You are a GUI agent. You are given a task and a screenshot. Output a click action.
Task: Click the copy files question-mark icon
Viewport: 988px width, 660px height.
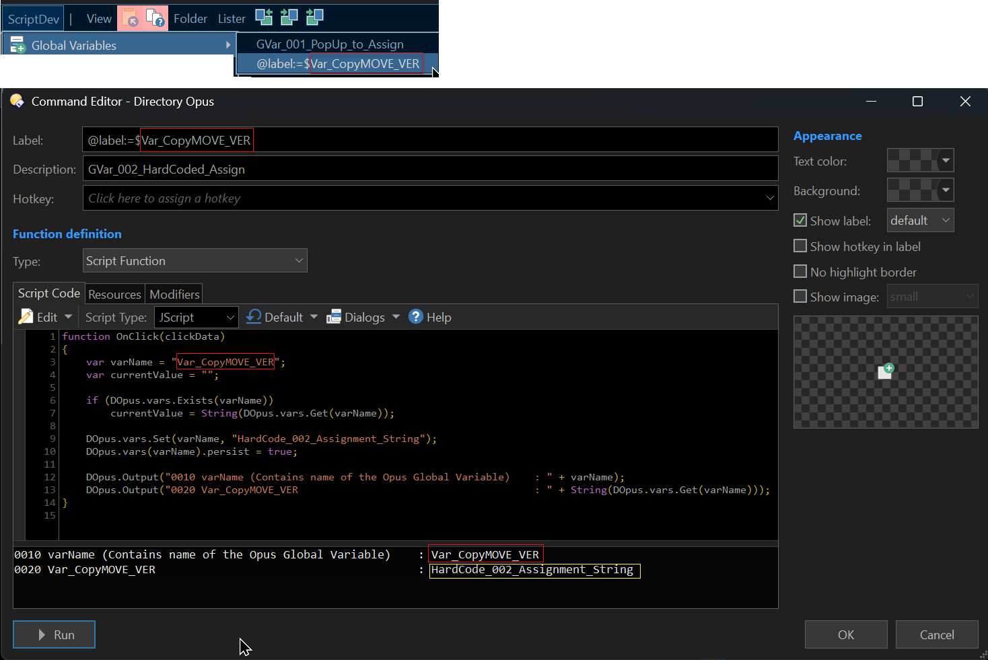click(155, 18)
